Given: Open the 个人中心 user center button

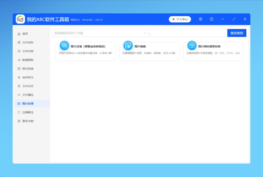Looking at the screenshot, I should tap(180, 19).
